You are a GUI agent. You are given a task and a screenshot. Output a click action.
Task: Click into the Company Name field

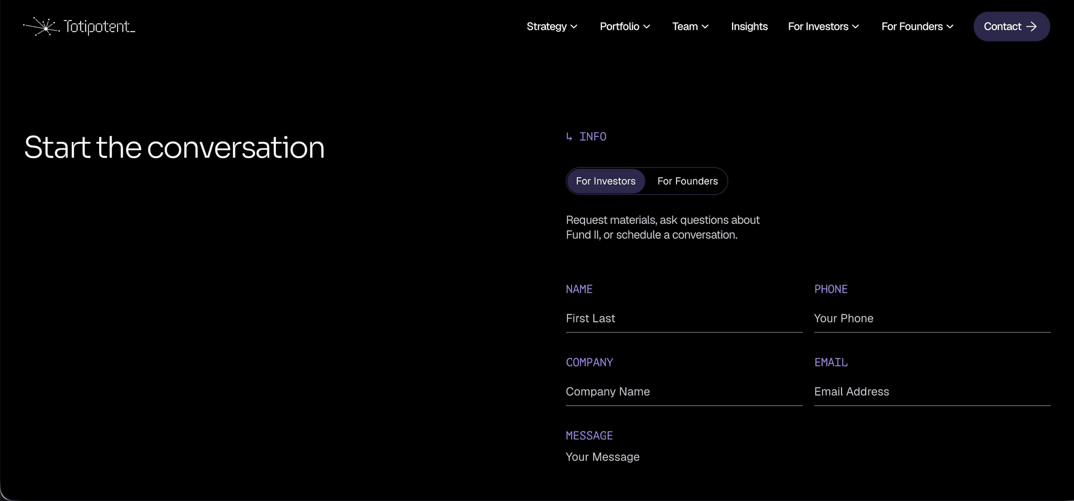[x=684, y=392]
